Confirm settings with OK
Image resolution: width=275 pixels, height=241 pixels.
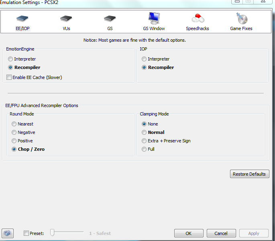pyautogui.click(x=189, y=233)
